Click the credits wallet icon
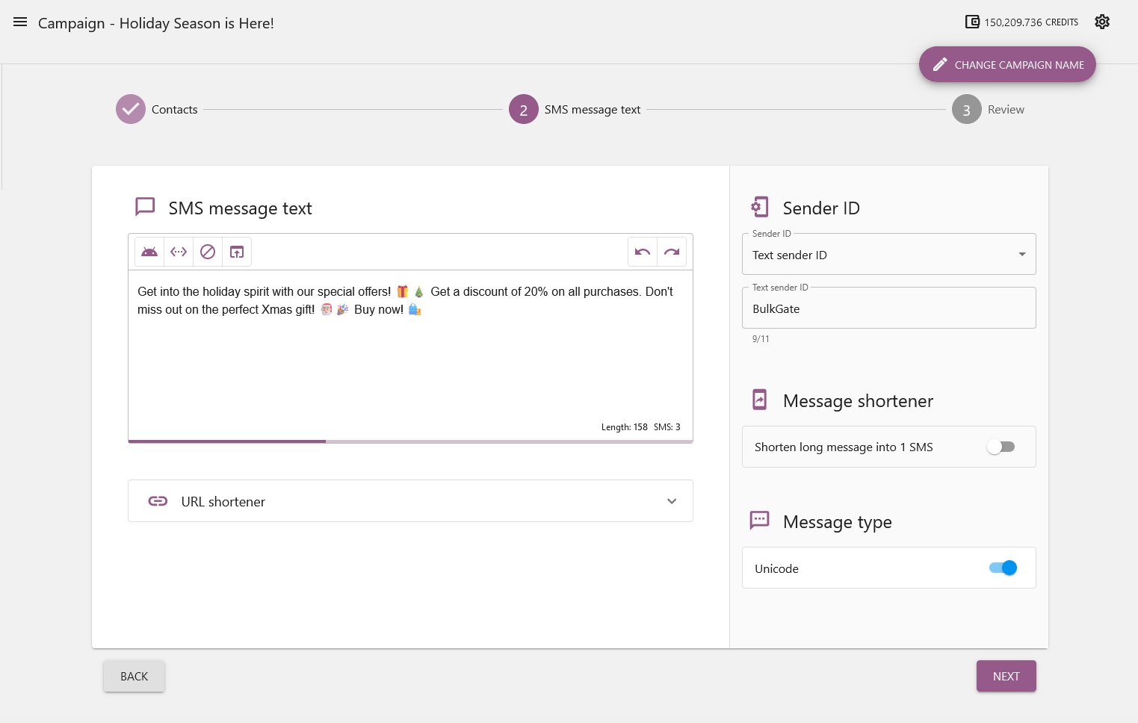 pos(972,22)
